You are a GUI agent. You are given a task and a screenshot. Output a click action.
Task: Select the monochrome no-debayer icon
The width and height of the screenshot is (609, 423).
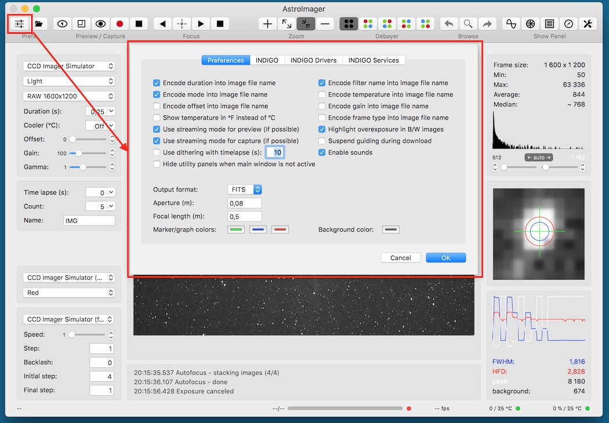click(349, 24)
